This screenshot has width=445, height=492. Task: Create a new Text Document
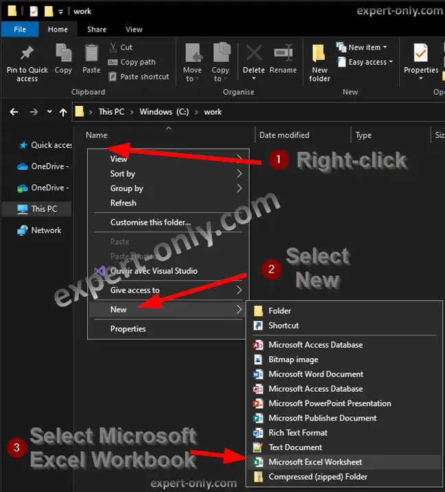click(344, 447)
